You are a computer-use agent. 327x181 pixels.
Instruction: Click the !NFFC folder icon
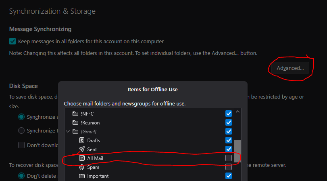[75, 114]
